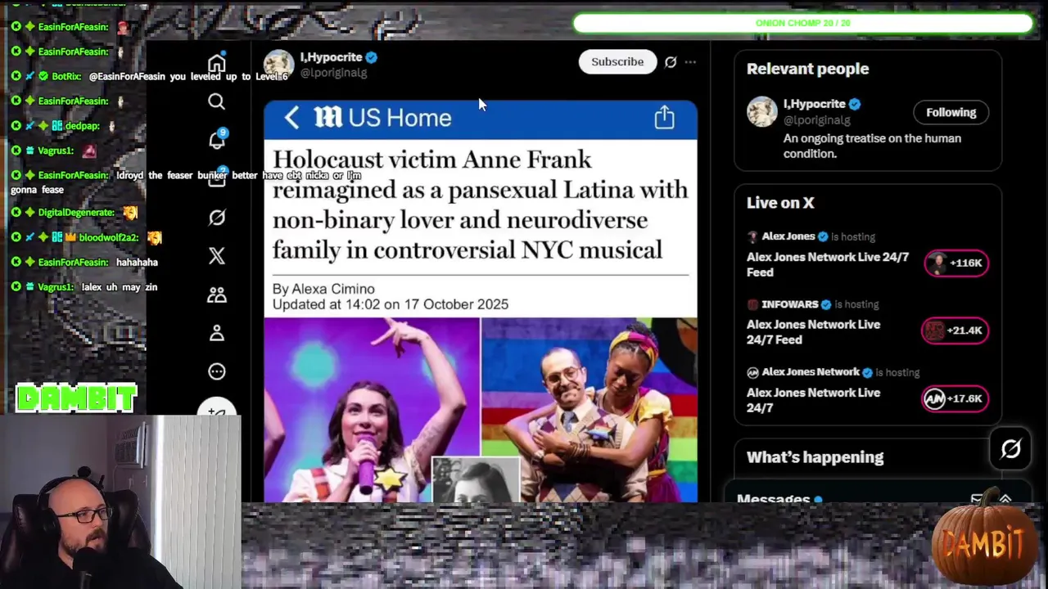Open the floating Grok button above Messages

click(1010, 448)
